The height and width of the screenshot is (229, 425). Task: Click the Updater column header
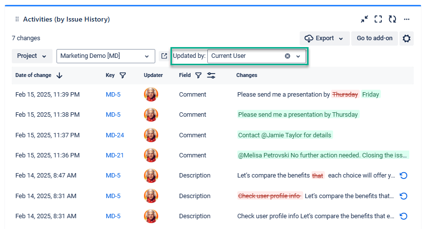[153, 75]
